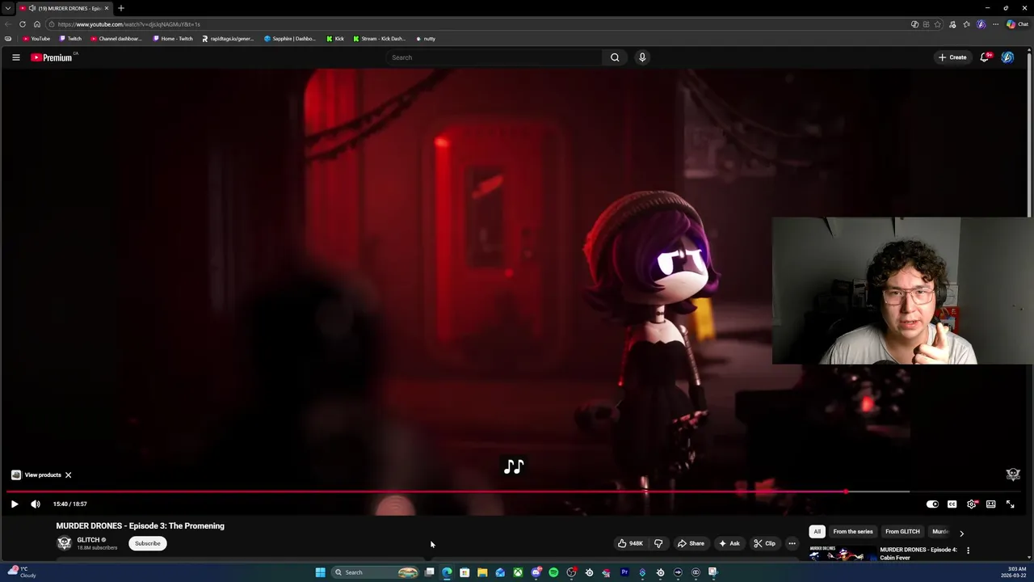The height and width of the screenshot is (582, 1034).
Task: Switch to theater mode
Action: pyautogui.click(x=991, y=504)
